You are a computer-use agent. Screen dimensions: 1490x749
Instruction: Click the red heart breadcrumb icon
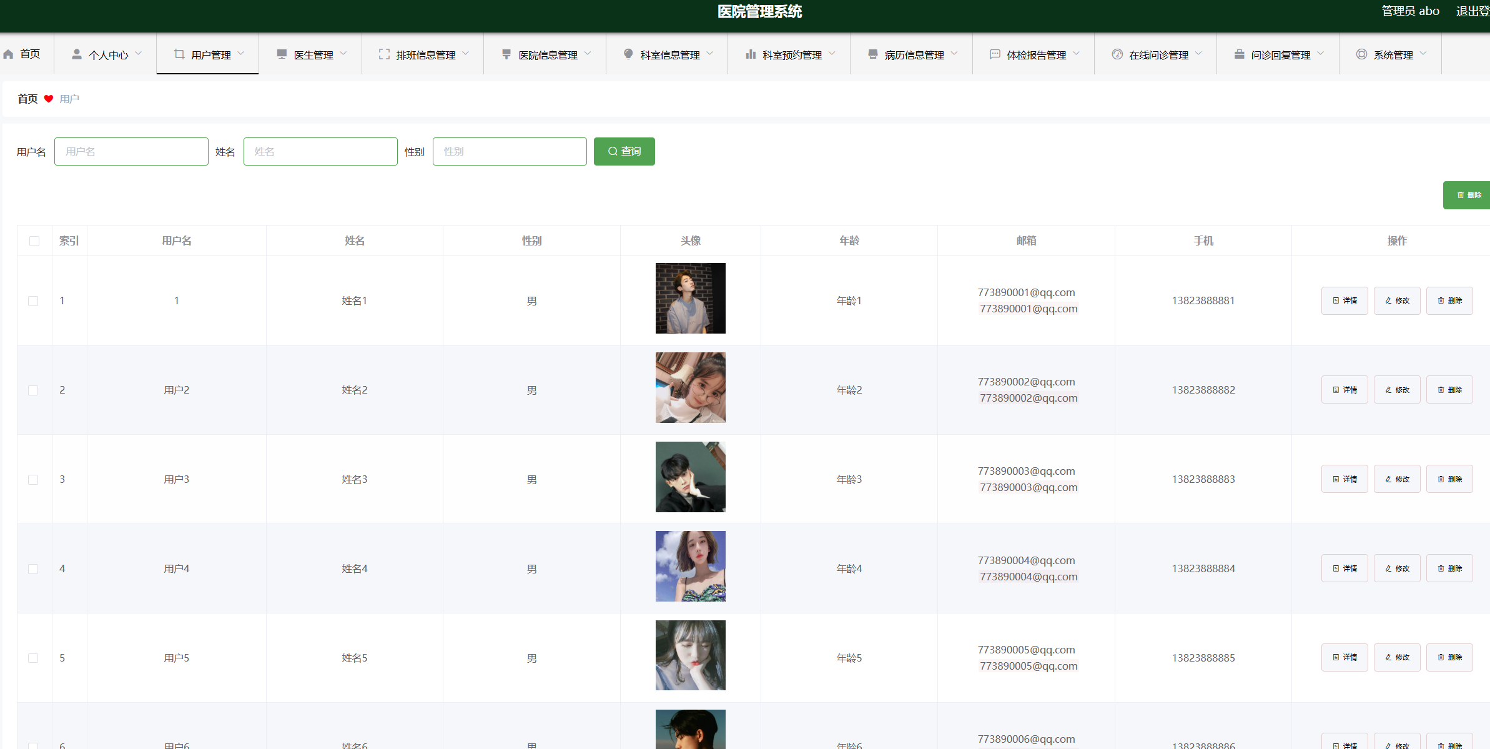(x=49, y=99)
